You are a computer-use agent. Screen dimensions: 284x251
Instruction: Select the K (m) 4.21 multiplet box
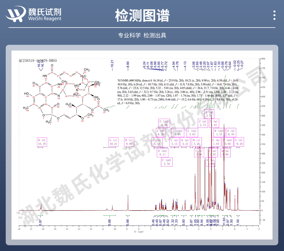pos(185,142)
